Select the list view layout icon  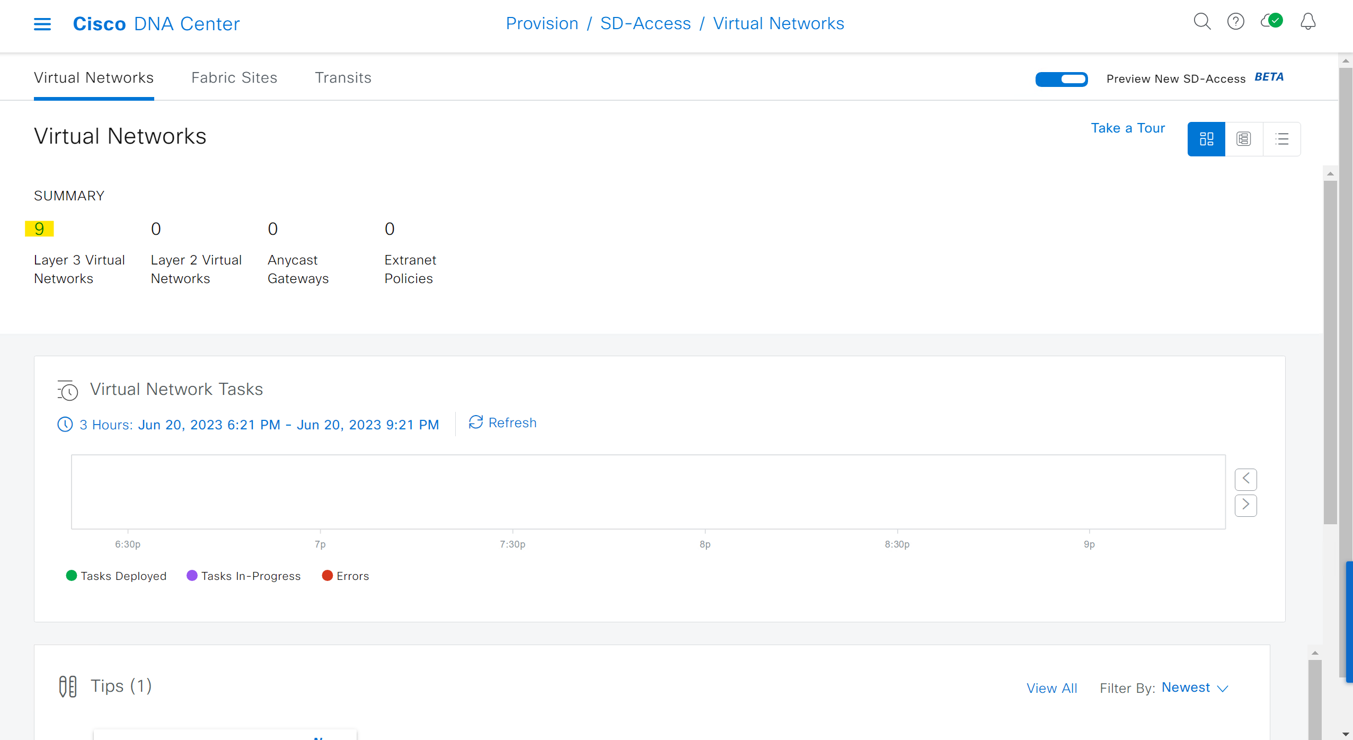pyautogui.click(x=1283, y=138)
